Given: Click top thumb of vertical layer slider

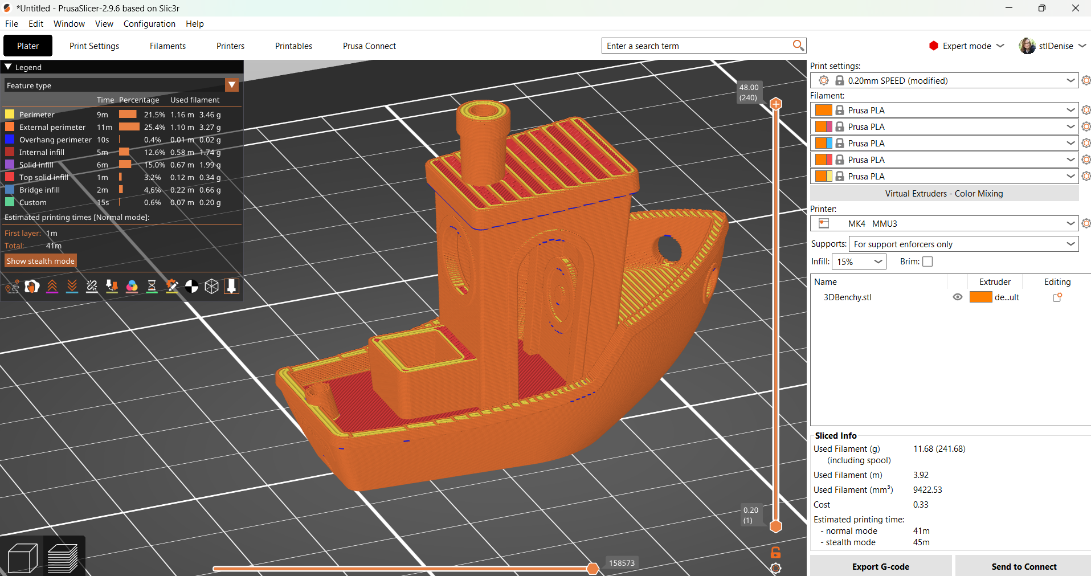Looking at the screenshot, I should click(776, 104).
